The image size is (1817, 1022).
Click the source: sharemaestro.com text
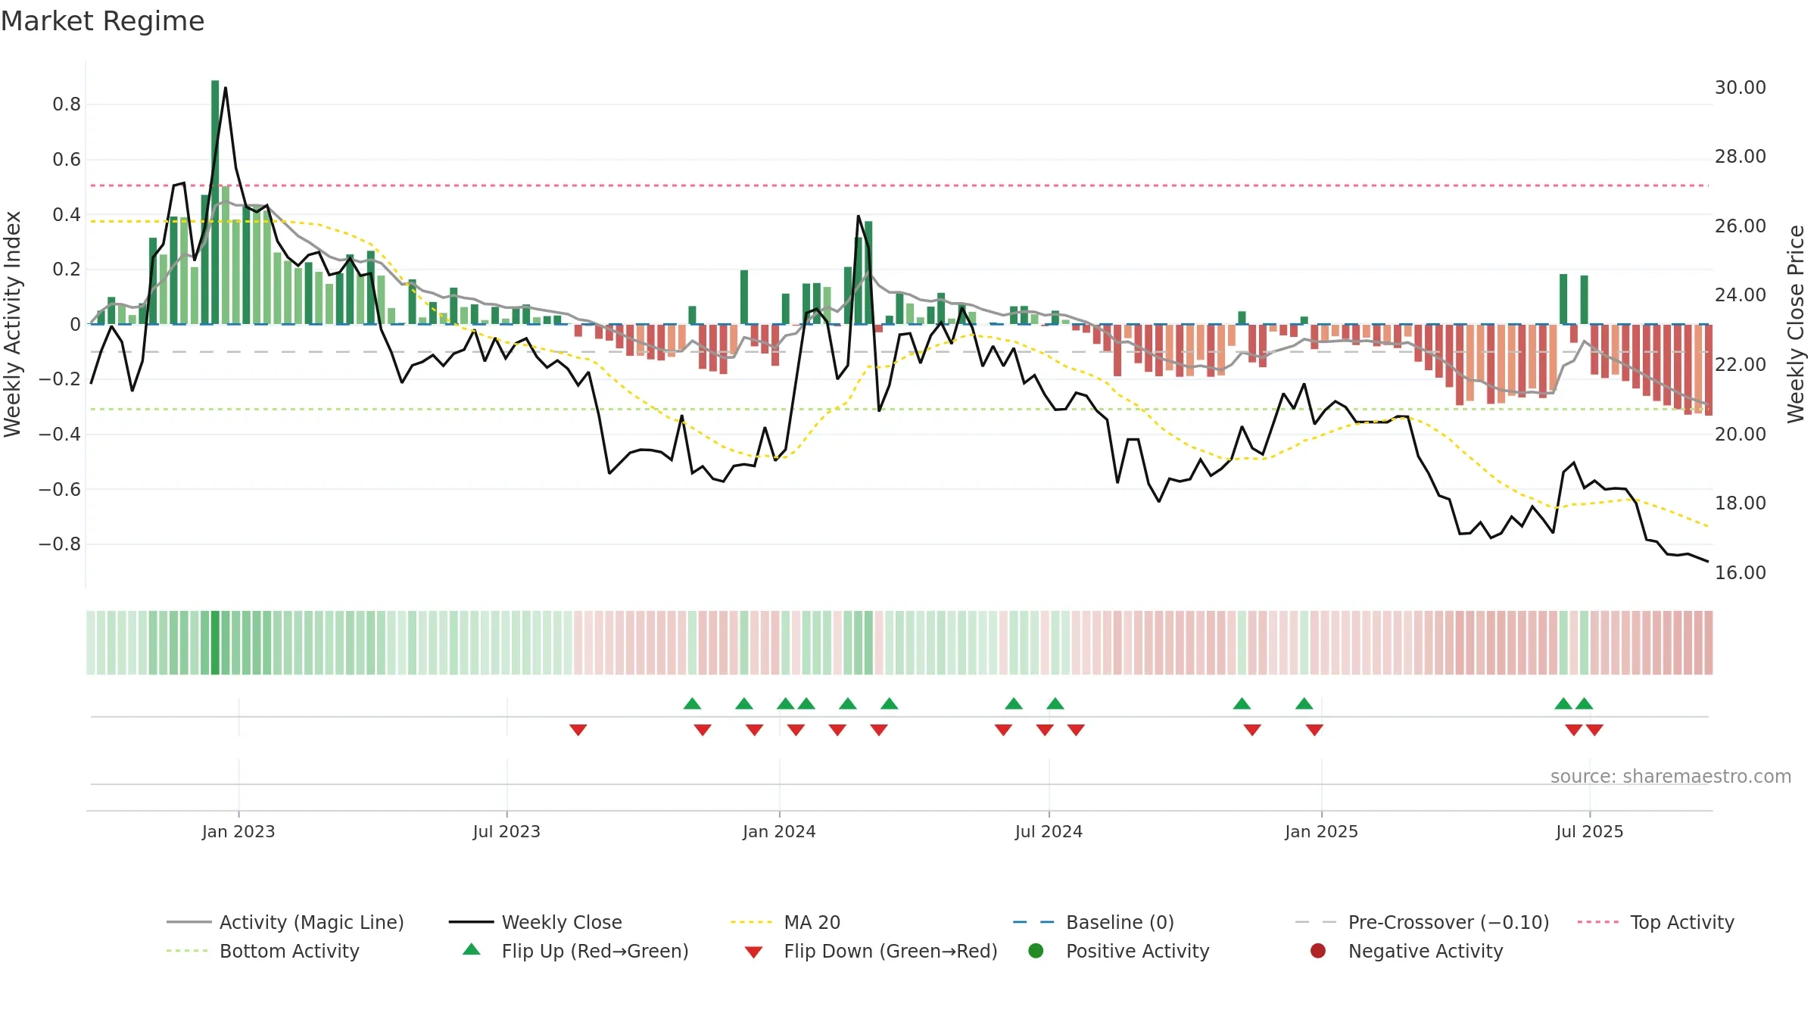point(1671,776)
